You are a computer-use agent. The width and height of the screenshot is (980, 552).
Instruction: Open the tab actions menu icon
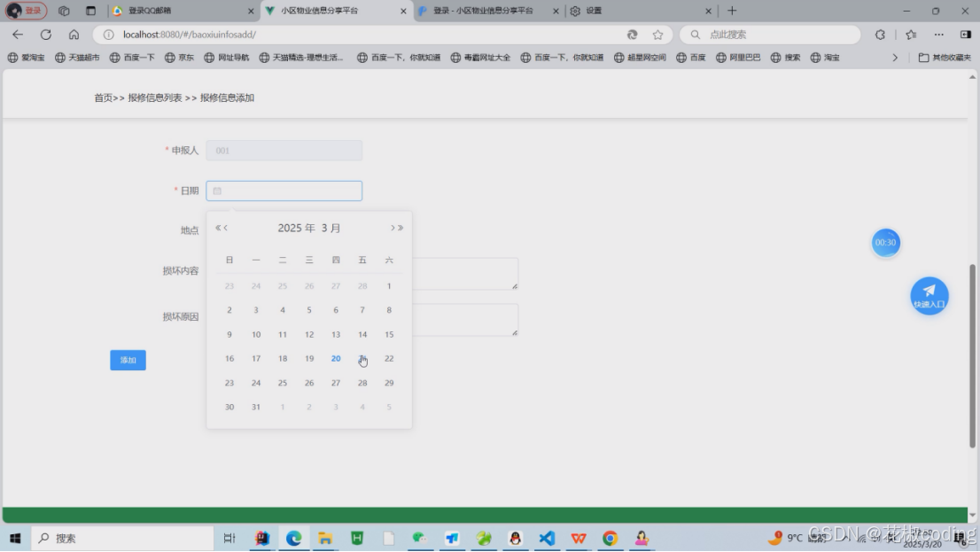pyautogui.click(x=90, y=11)
